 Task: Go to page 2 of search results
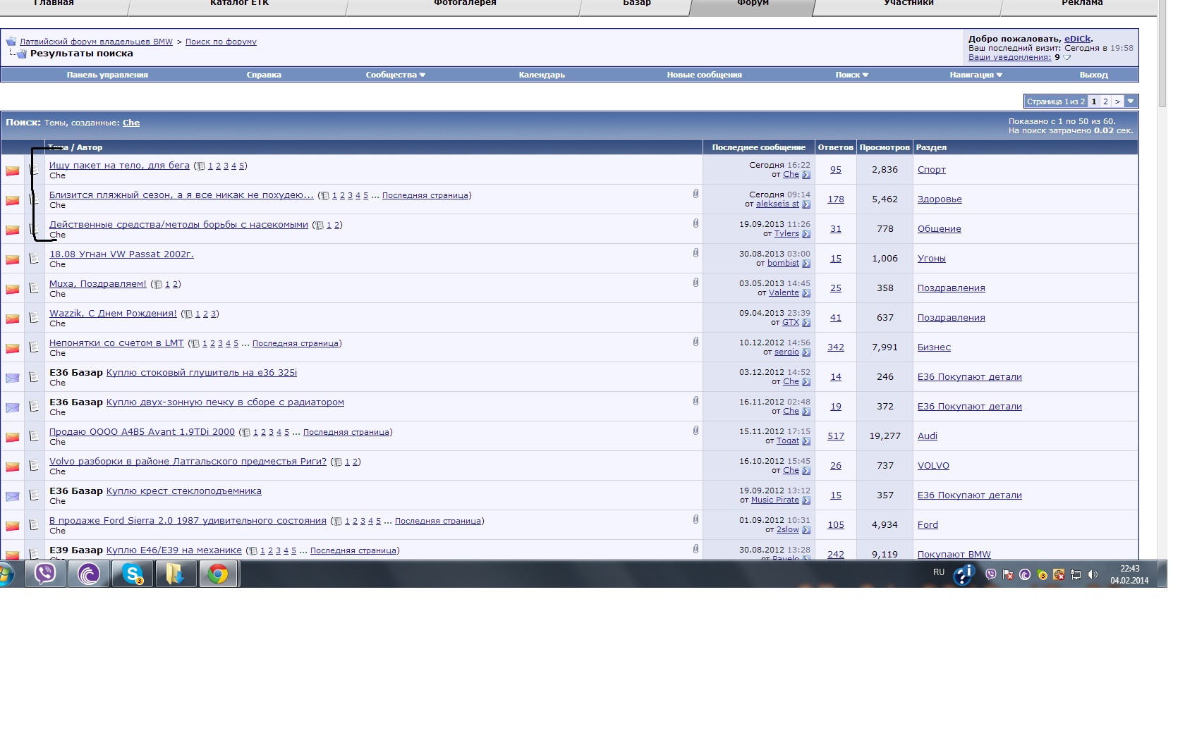[x=1105, y=101]
